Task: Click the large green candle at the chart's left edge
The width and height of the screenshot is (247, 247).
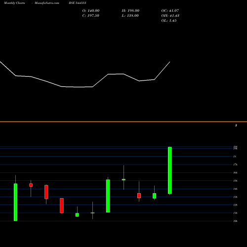Action: (x=15, y=202)
